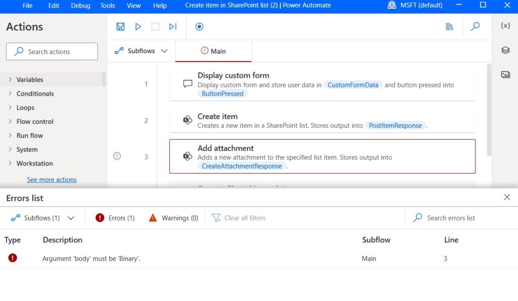Open the View menu
This screenshot has height=301, width=518.
(134, 6)
